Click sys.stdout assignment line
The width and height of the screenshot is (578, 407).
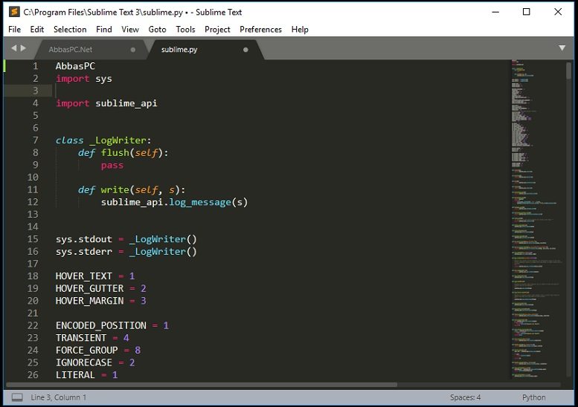pyautogui.click(x=126, y=239)
